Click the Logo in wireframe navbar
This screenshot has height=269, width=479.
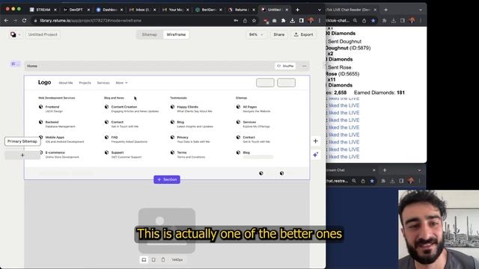[44, 82]
